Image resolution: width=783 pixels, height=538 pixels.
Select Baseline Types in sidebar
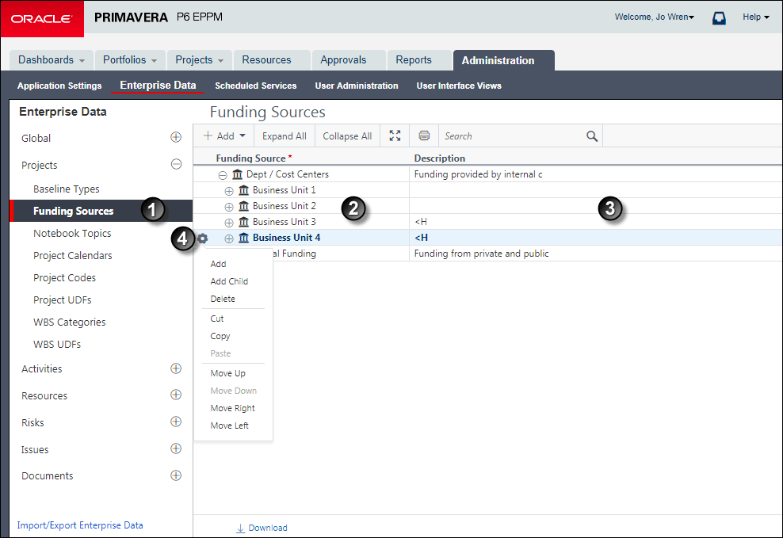[67, 189]
